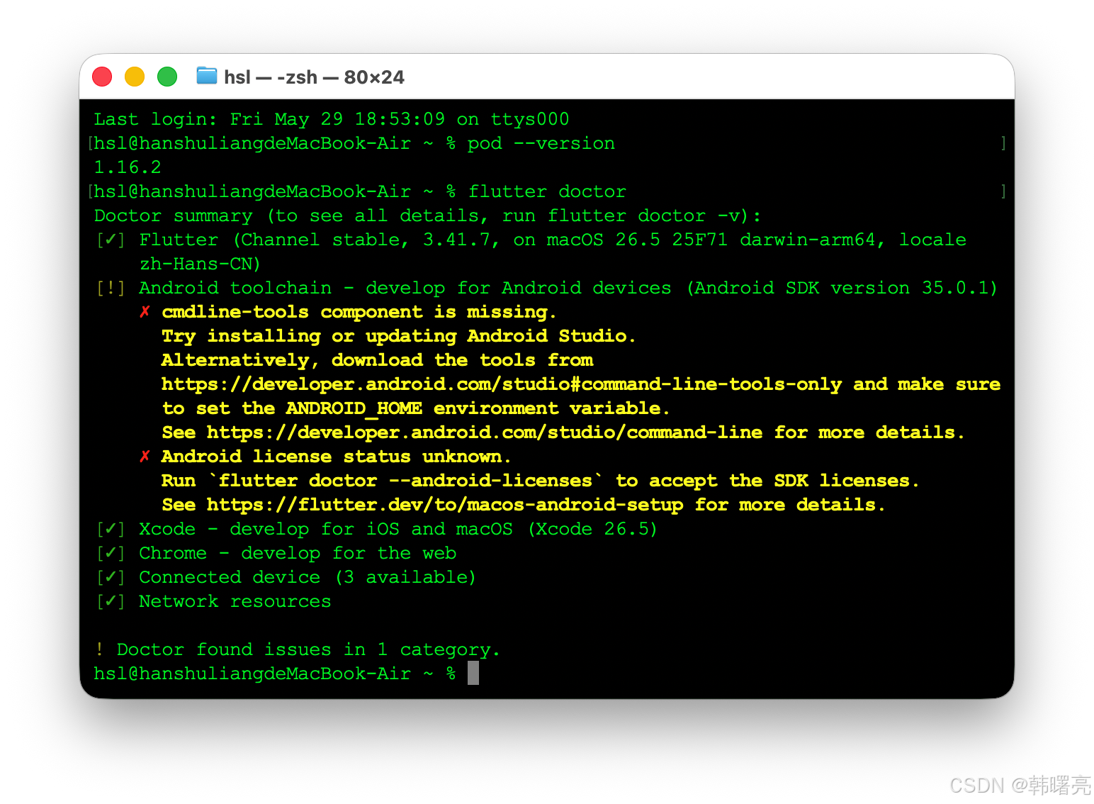
Task: Open the flutter.dev macos-android-setup link
Action: 445,505
